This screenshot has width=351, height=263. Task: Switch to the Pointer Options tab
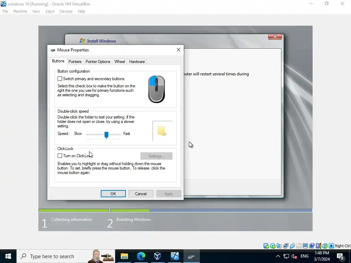coord(98,62)
